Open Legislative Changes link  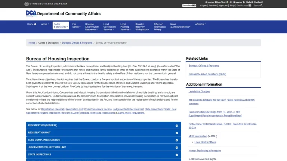(x=199, y=91)
